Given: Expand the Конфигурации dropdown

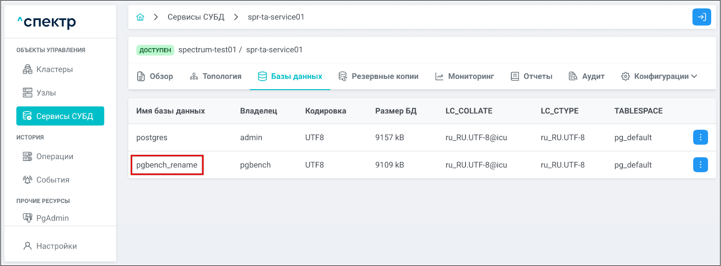Looking at the screenshot, I should [659, 76].
